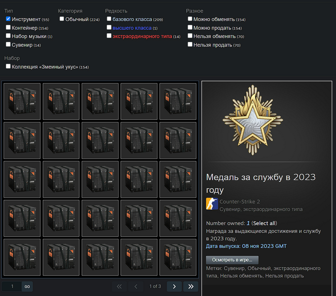Check the высшего класса rarity filter
Image resolution: width=336 pixels, height=296 pixels.
[109, 27]
